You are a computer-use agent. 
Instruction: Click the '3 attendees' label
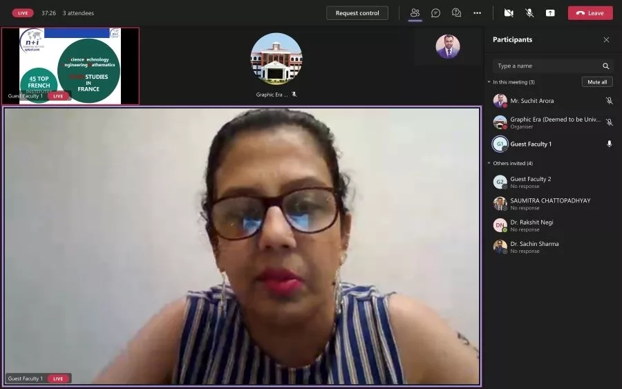(x=79, y=13)
